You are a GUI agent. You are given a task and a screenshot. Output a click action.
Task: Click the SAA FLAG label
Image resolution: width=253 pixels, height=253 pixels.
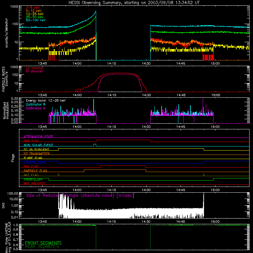(31, 166)
